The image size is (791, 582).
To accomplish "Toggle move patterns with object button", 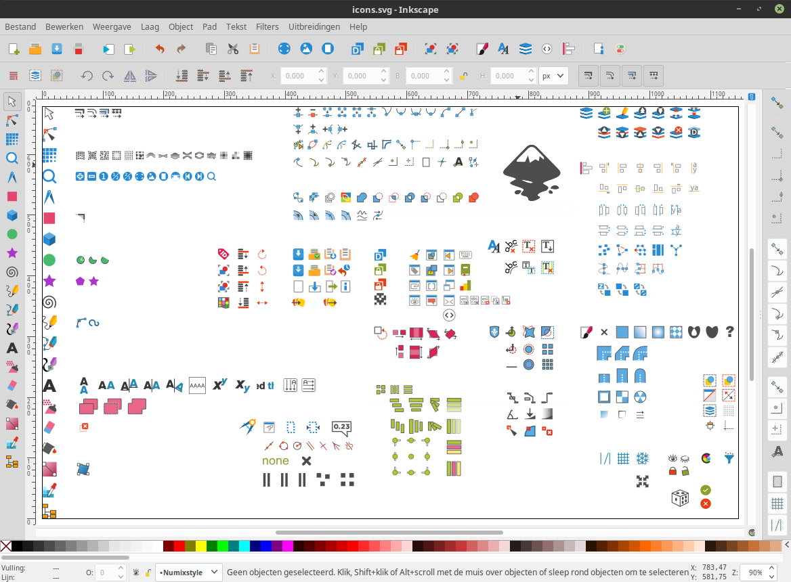I will tap(654, 76).
